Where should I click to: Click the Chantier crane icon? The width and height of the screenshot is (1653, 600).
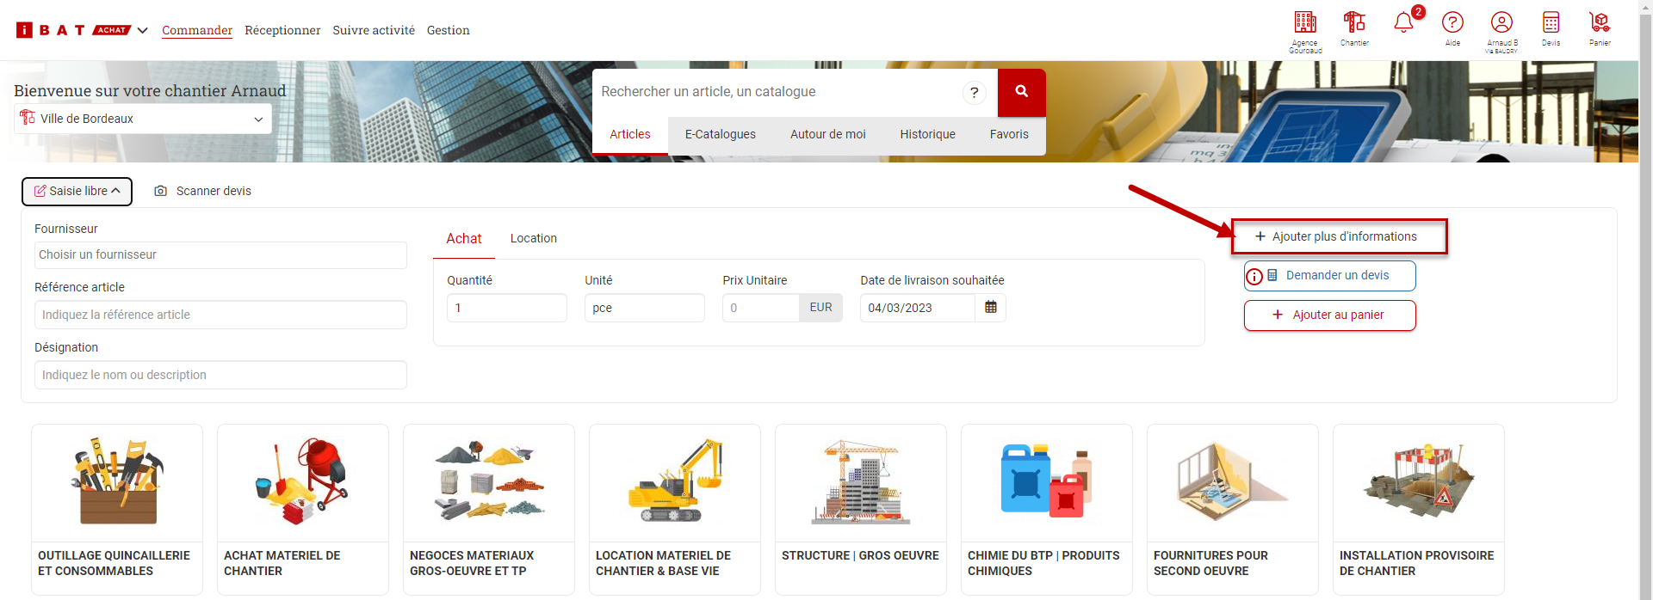pos(1354,23)
